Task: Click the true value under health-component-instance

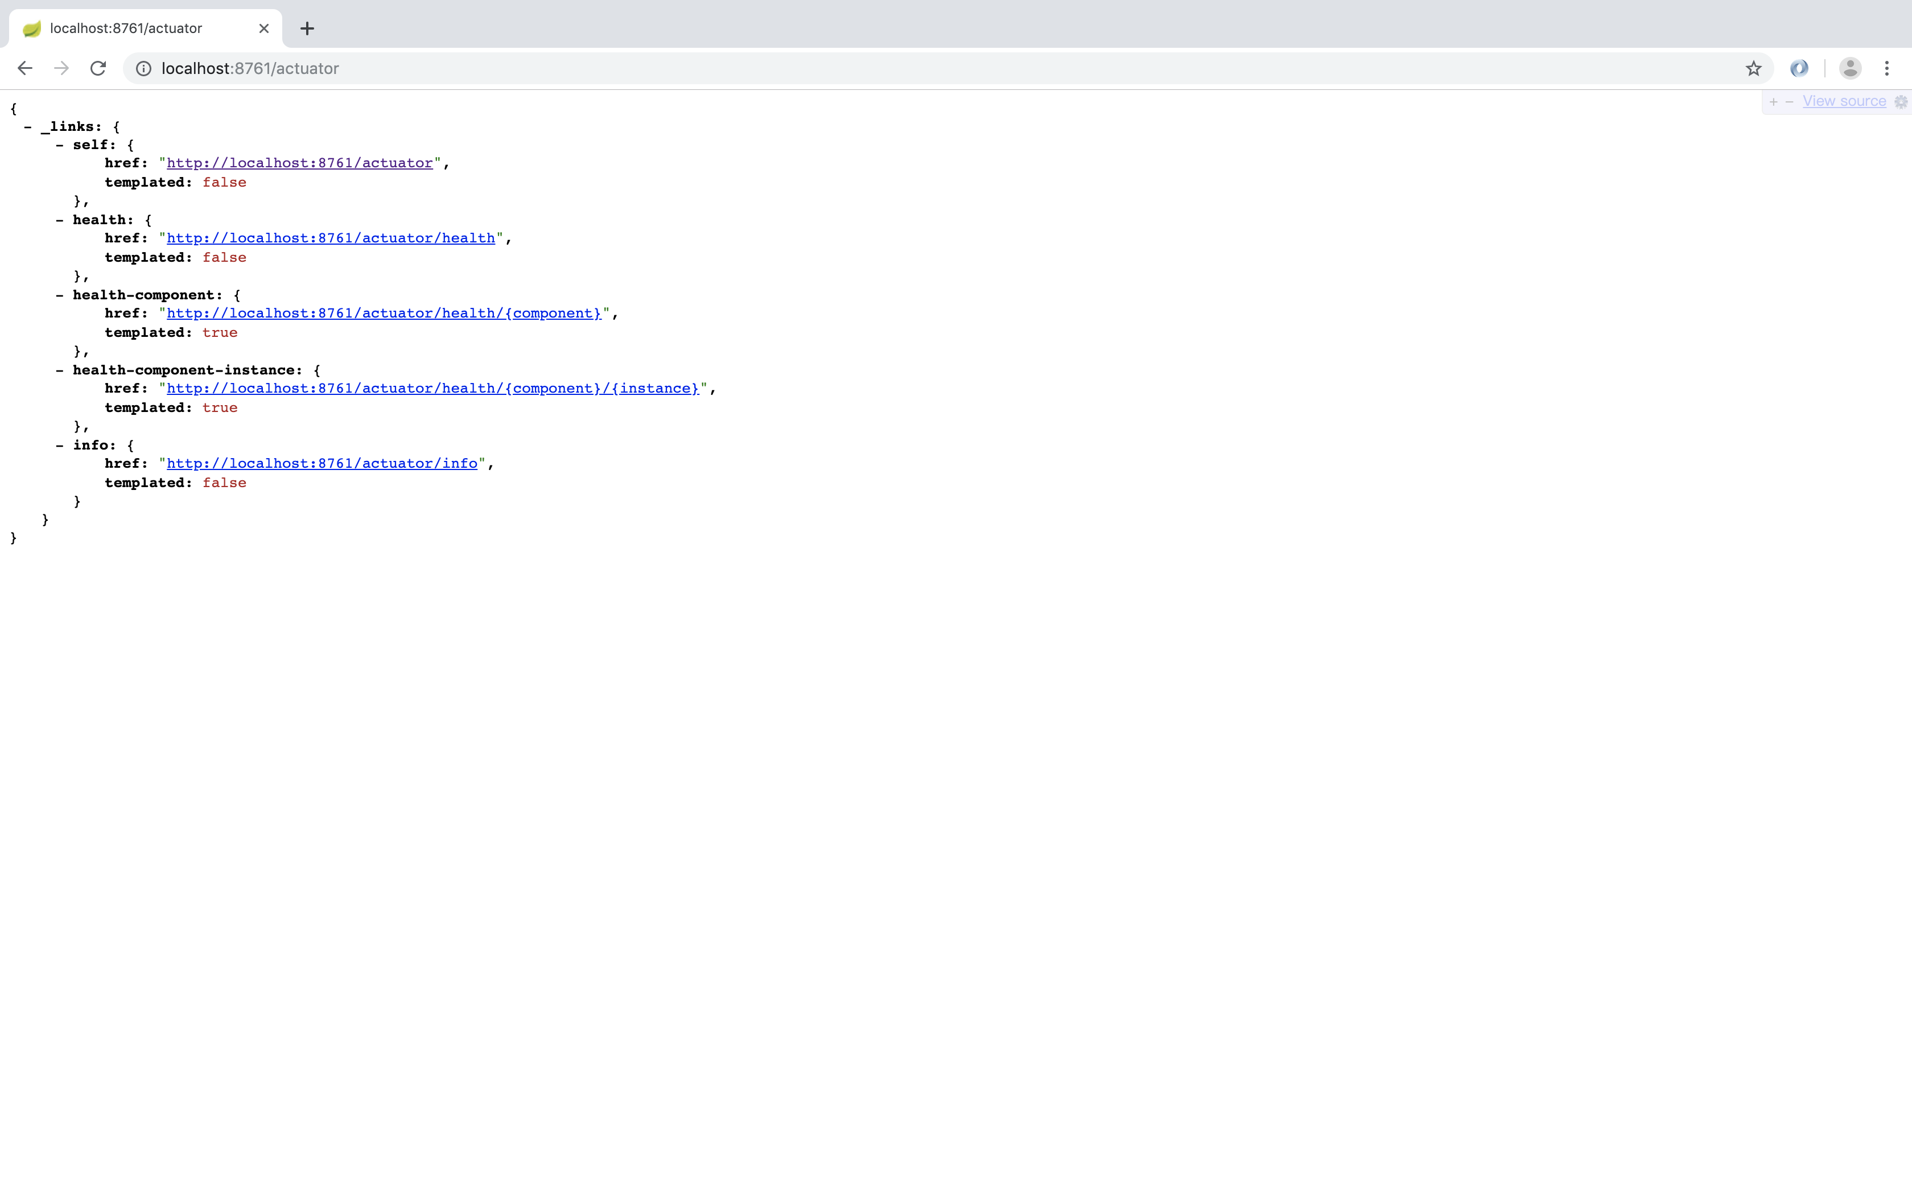Action: coord(220,408)
